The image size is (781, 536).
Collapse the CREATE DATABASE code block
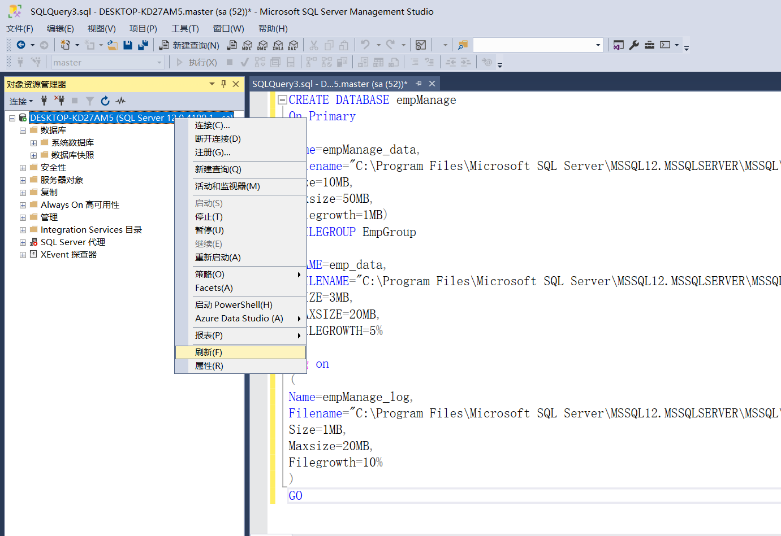pyautogui.click(x=282, y=100)
